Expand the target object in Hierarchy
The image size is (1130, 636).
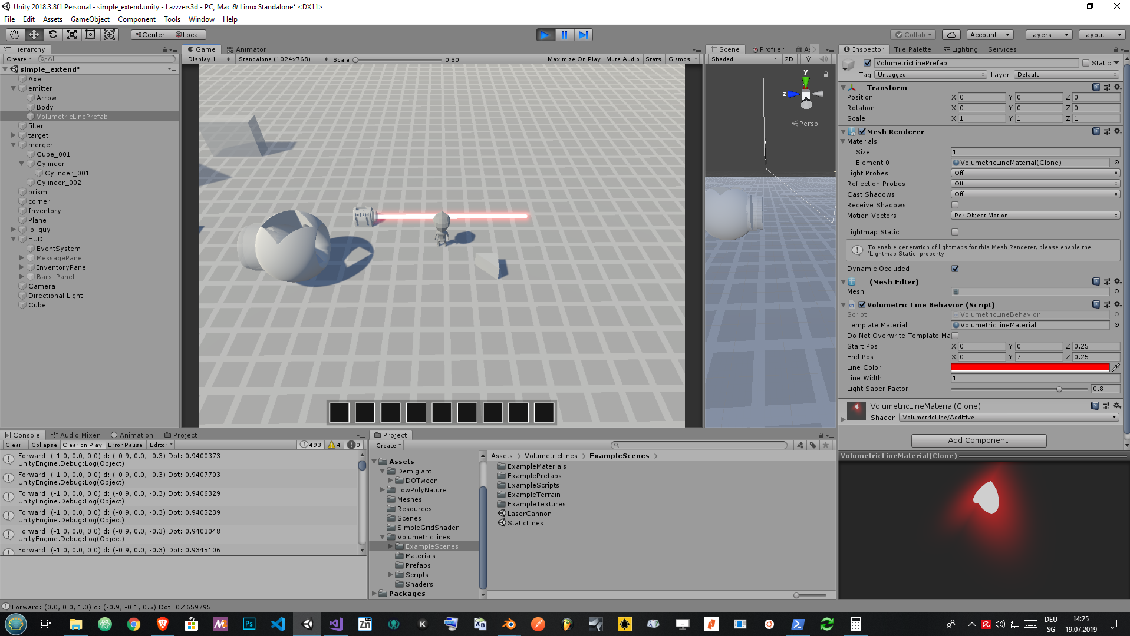pos(14,135)
